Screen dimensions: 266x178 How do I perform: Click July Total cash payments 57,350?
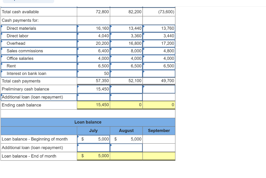(x=94, y=81)
